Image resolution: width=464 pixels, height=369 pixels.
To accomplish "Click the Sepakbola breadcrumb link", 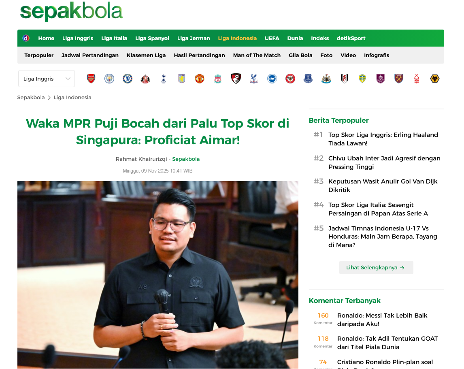I will [x=31, y=98].
